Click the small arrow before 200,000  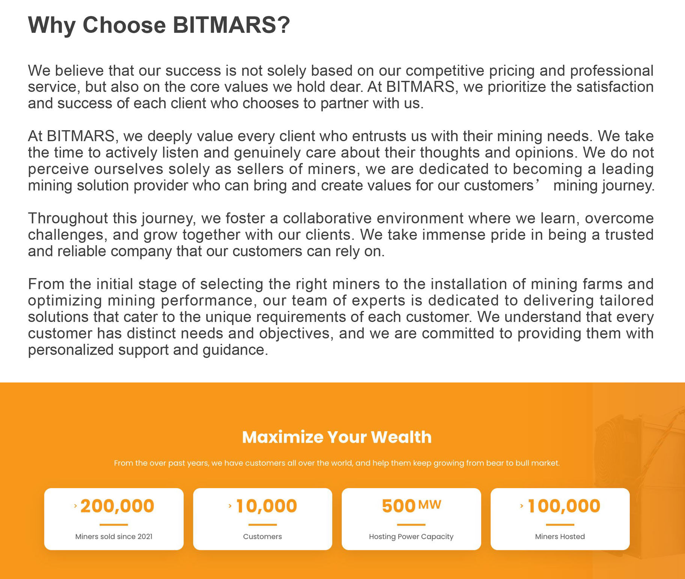pyautogui.click(x=75, y=506)
